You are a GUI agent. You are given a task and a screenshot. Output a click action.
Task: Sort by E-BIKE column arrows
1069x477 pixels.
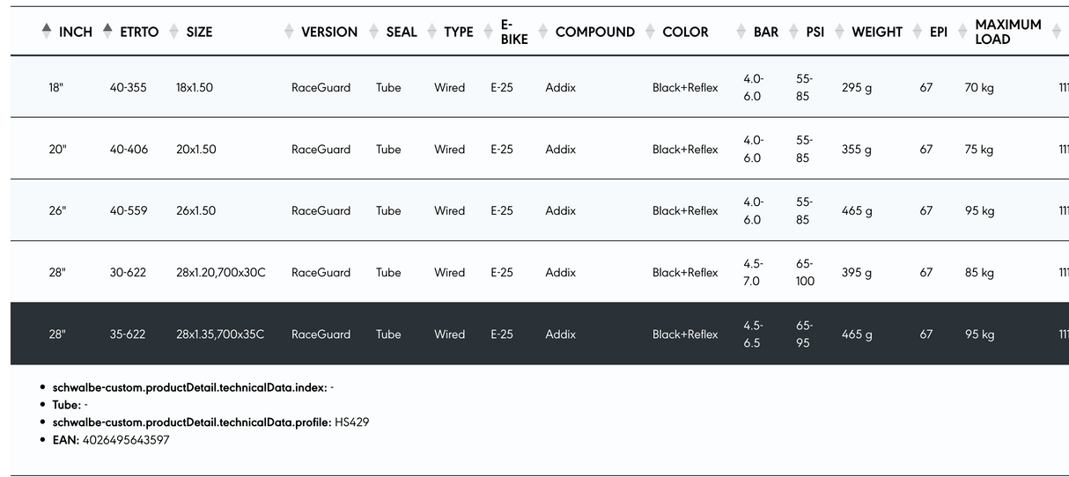[x=488, y=31]
